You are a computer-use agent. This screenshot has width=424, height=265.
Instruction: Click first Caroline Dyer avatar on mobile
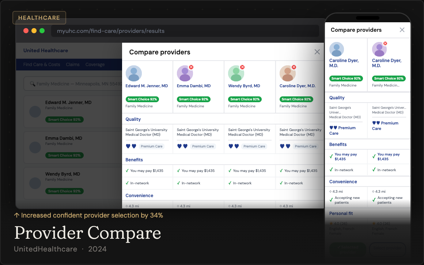[336, 49]
